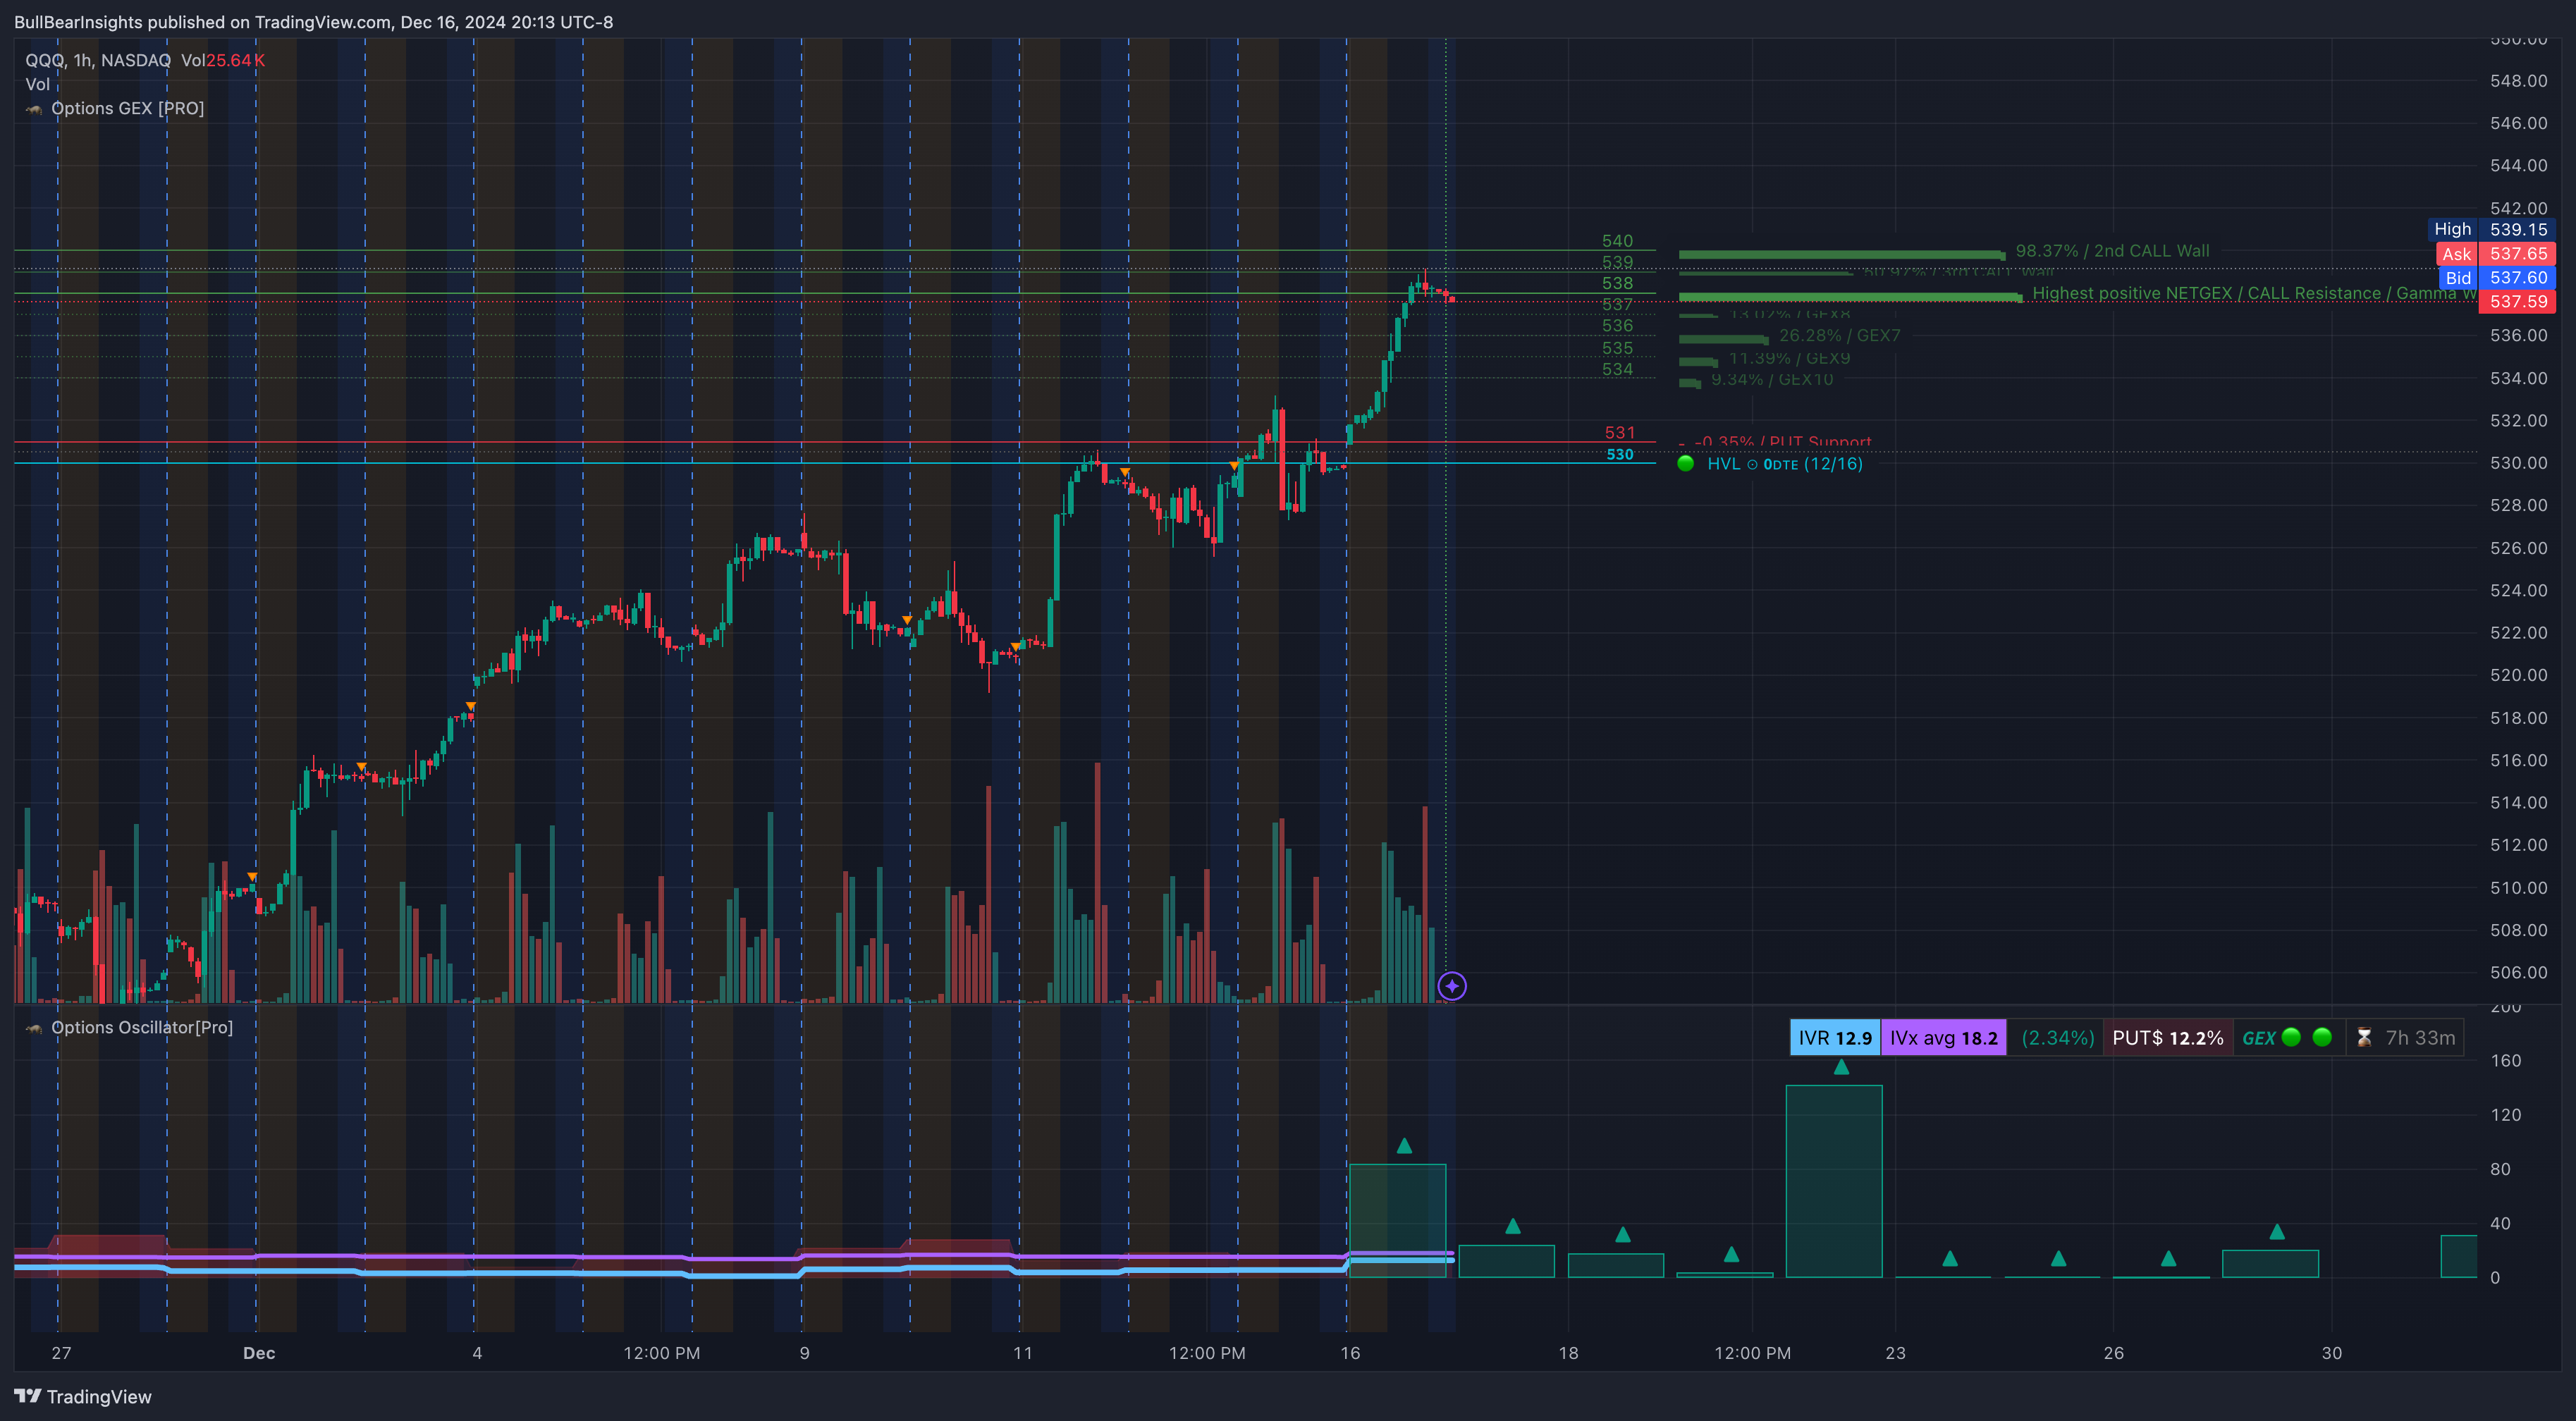This screenshot has width=2576, height=1421.
Task: Click the 11.39% / GEX9 label
Action: click(1789, 358)
